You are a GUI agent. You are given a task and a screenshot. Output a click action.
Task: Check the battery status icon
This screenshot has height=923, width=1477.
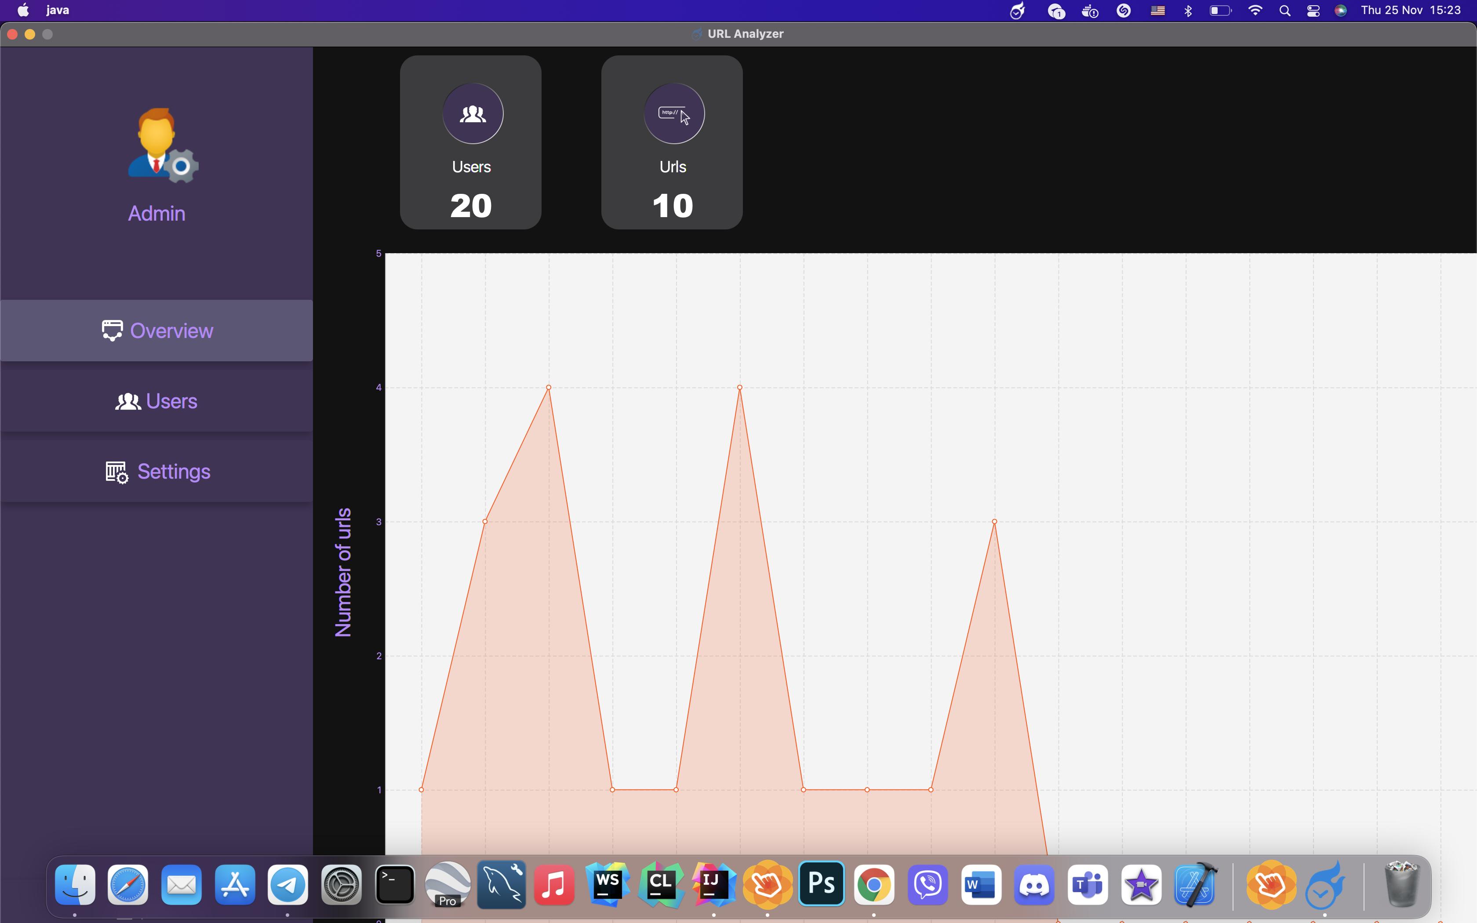1221,11
